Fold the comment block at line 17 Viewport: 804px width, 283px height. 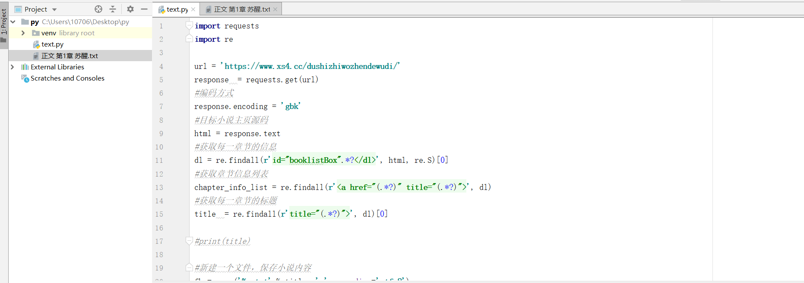click(189, 241)
